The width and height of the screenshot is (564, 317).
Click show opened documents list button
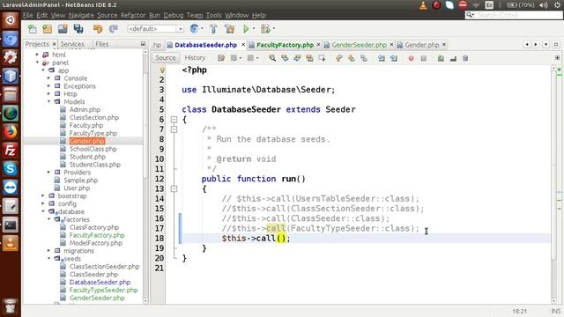click(x=546, y=44)
